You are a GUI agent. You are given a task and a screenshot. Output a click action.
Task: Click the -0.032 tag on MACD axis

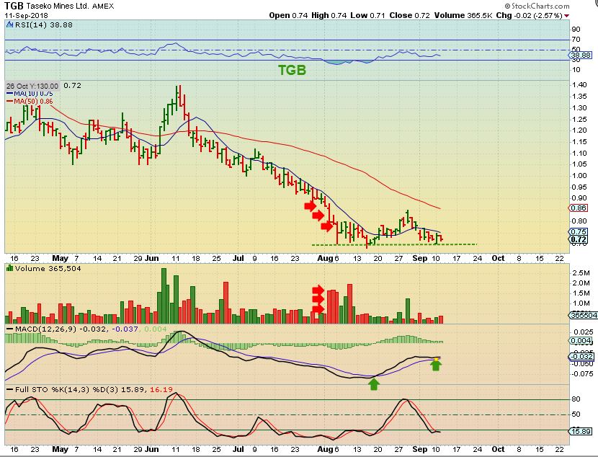click(582, 357)
